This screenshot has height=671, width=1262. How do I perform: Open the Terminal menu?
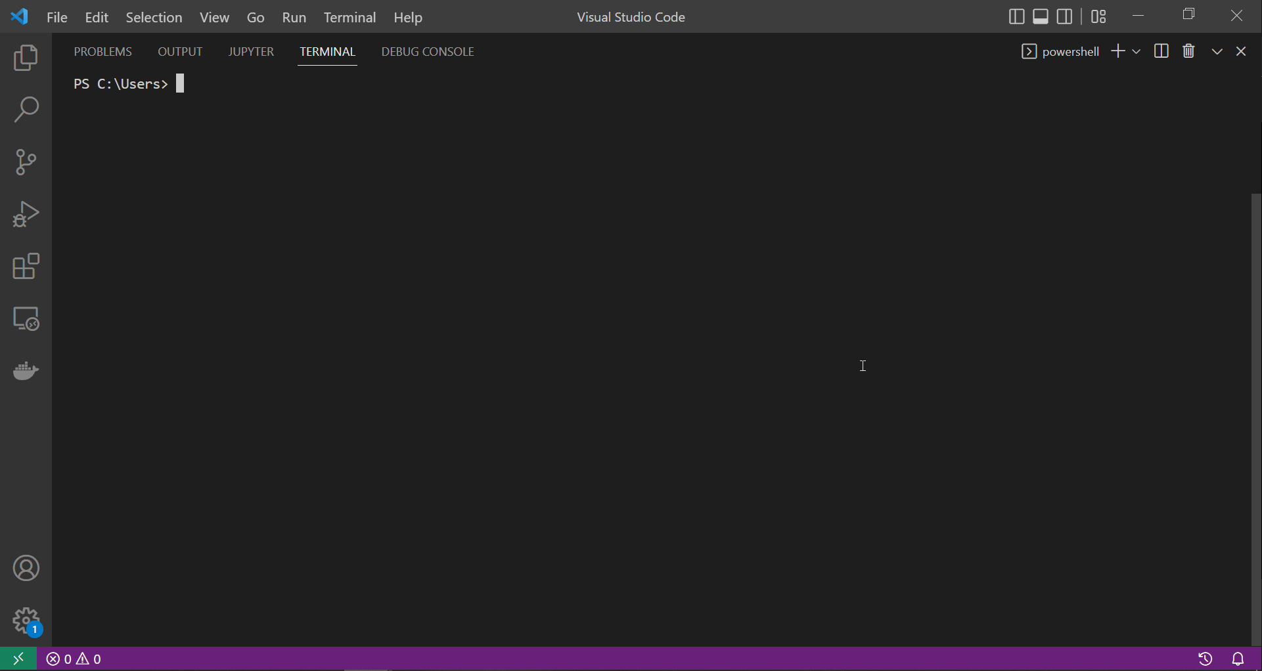tap(349, 17)
